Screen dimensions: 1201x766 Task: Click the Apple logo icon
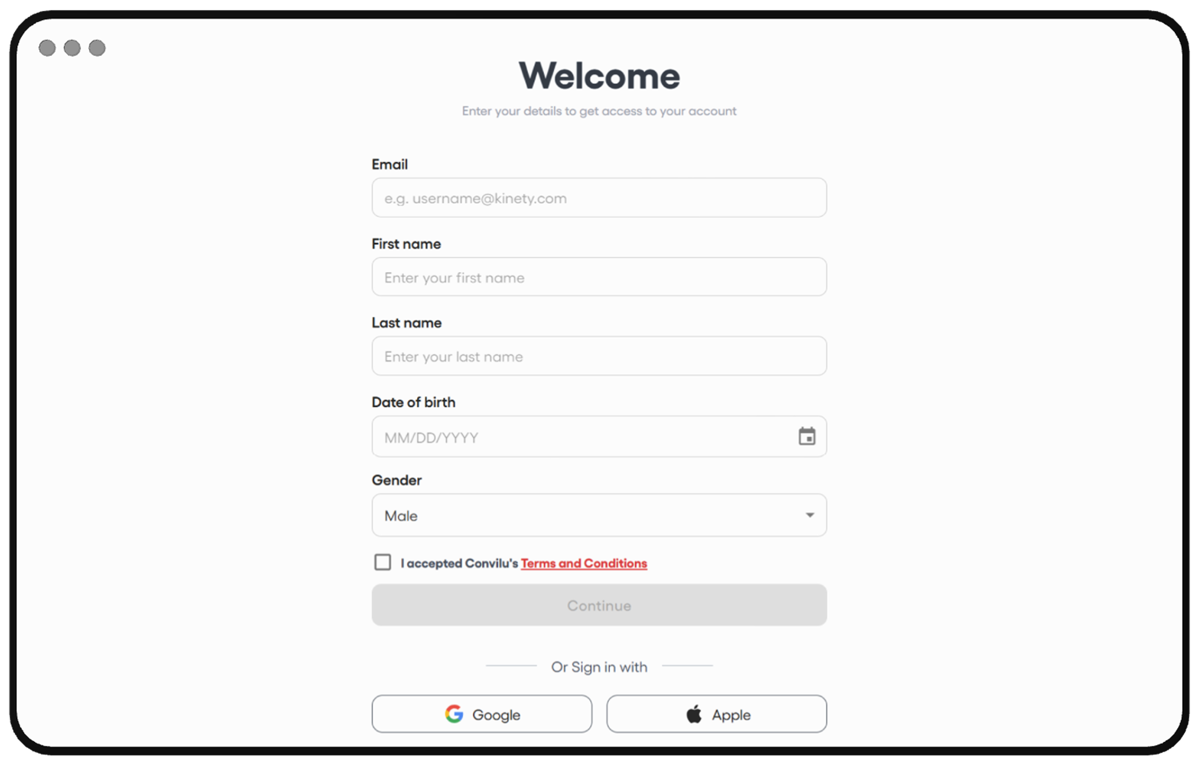(x=694, y=714)
